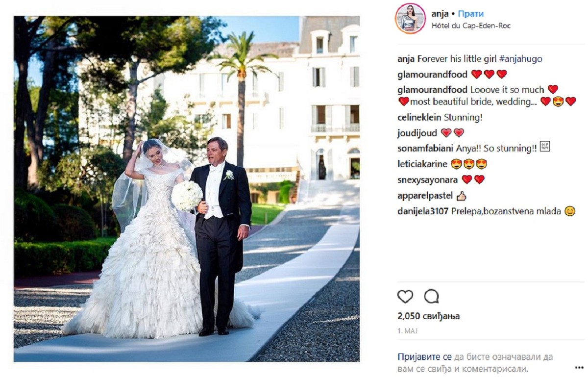Open anja username in the header
588x381 pixels.
pos(440,14)
